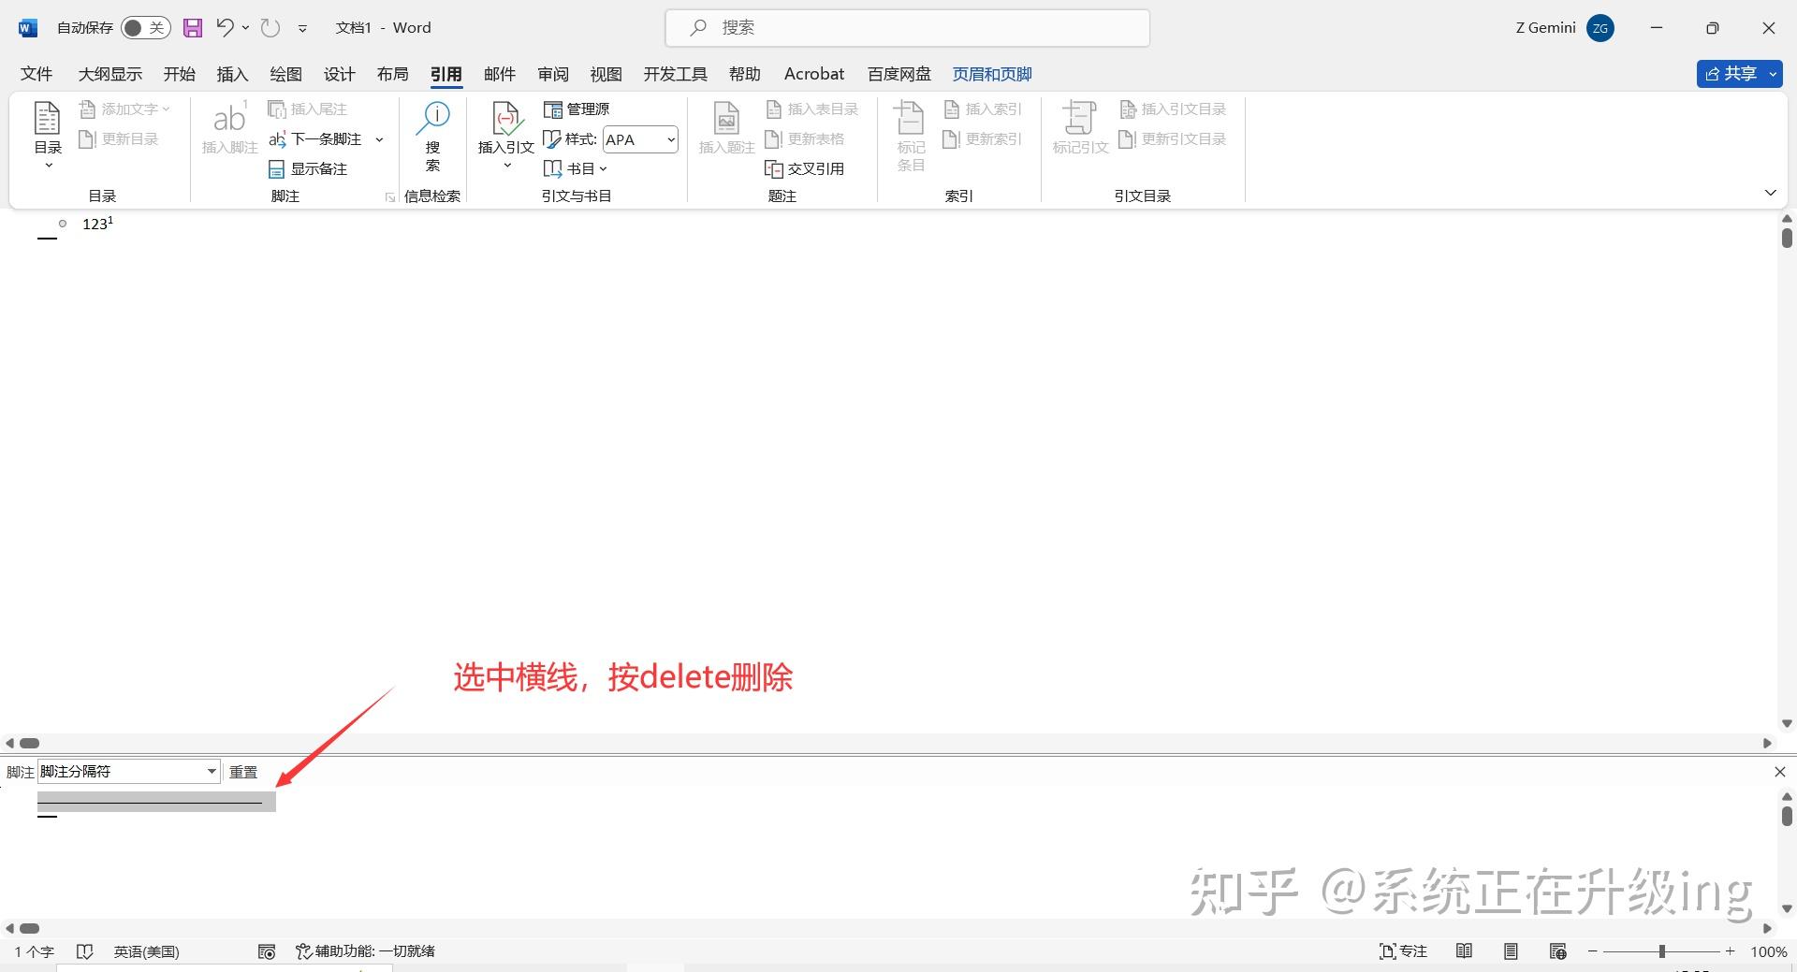Viewport: 1797px width, 972px height.
Task: Click the spelling check book icon
Action: pos(84,950)
